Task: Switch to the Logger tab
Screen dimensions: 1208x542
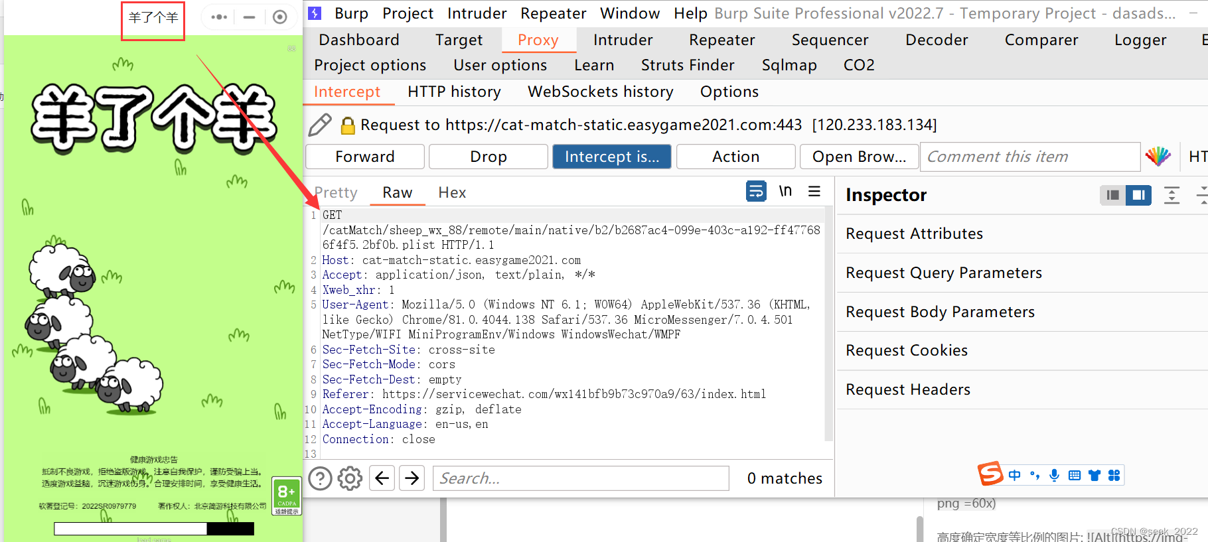Action: tap(1140, 40)
